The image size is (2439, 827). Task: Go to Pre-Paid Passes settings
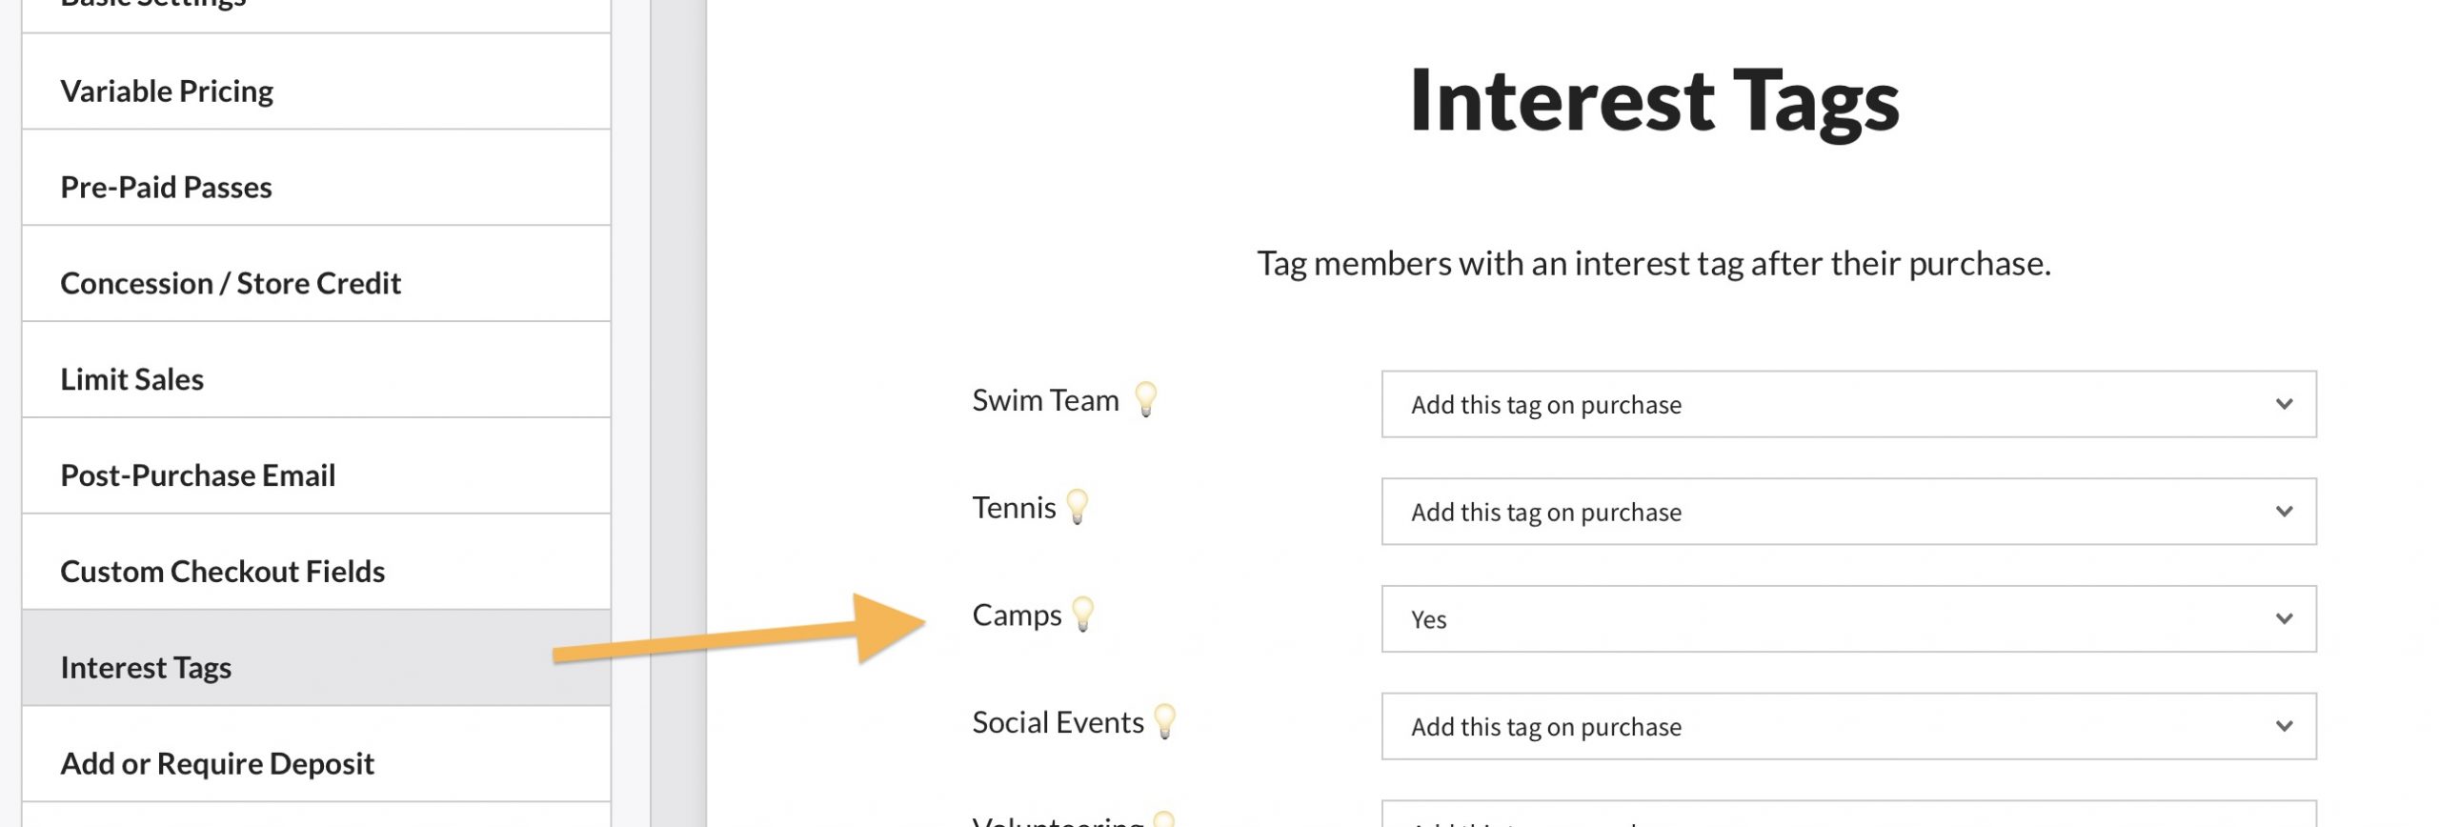(166, 188)
